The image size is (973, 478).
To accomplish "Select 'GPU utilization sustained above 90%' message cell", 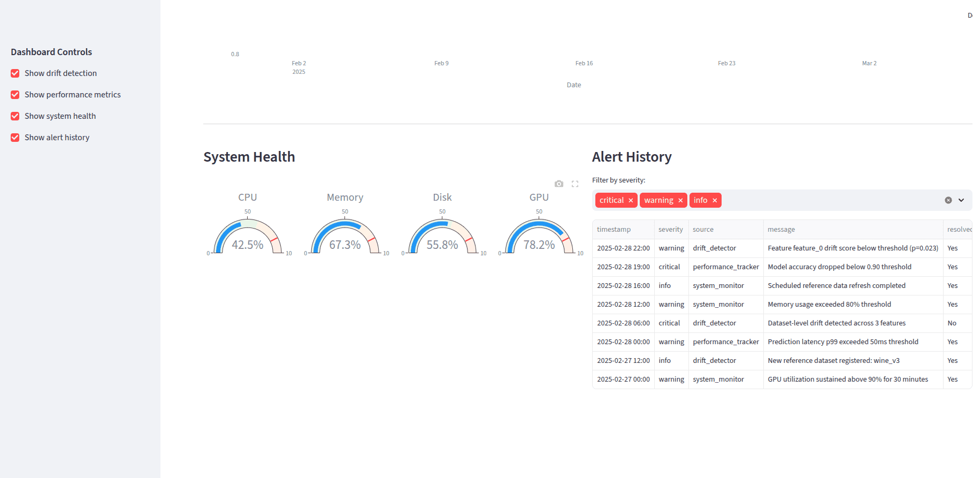I will [x=853, y=380].
